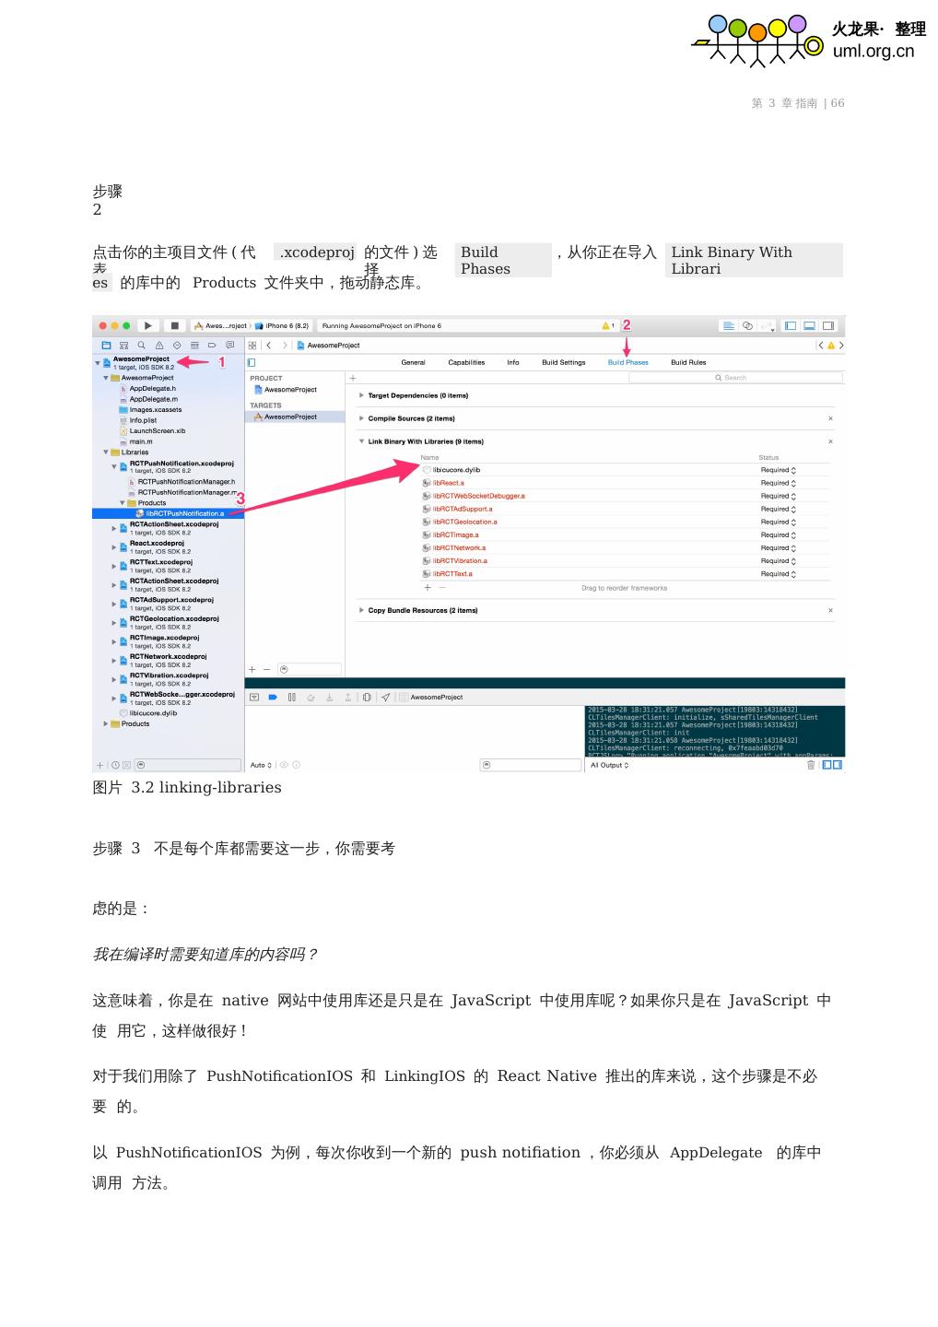
Task: Collapse the Libraries folder triangle
Action: pos(106,452)
